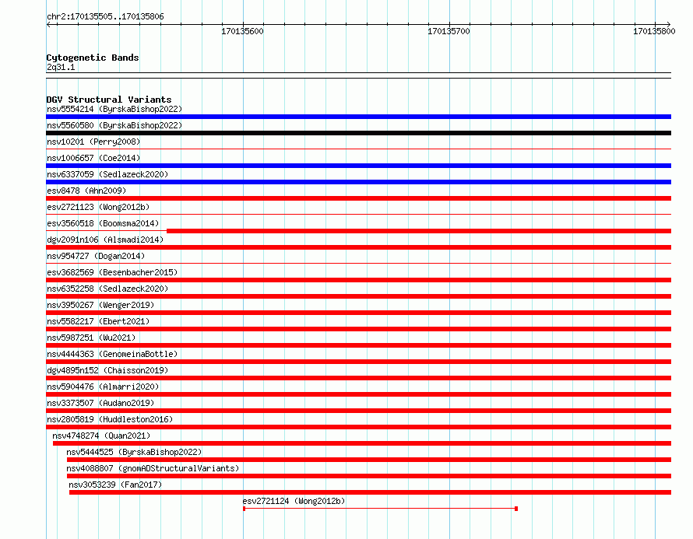Select the red nsv4748274 variant bar

point(362,443)
